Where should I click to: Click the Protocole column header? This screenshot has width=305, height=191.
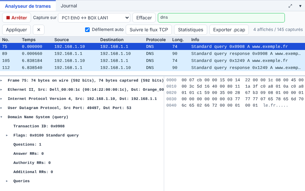pos(156,39)
